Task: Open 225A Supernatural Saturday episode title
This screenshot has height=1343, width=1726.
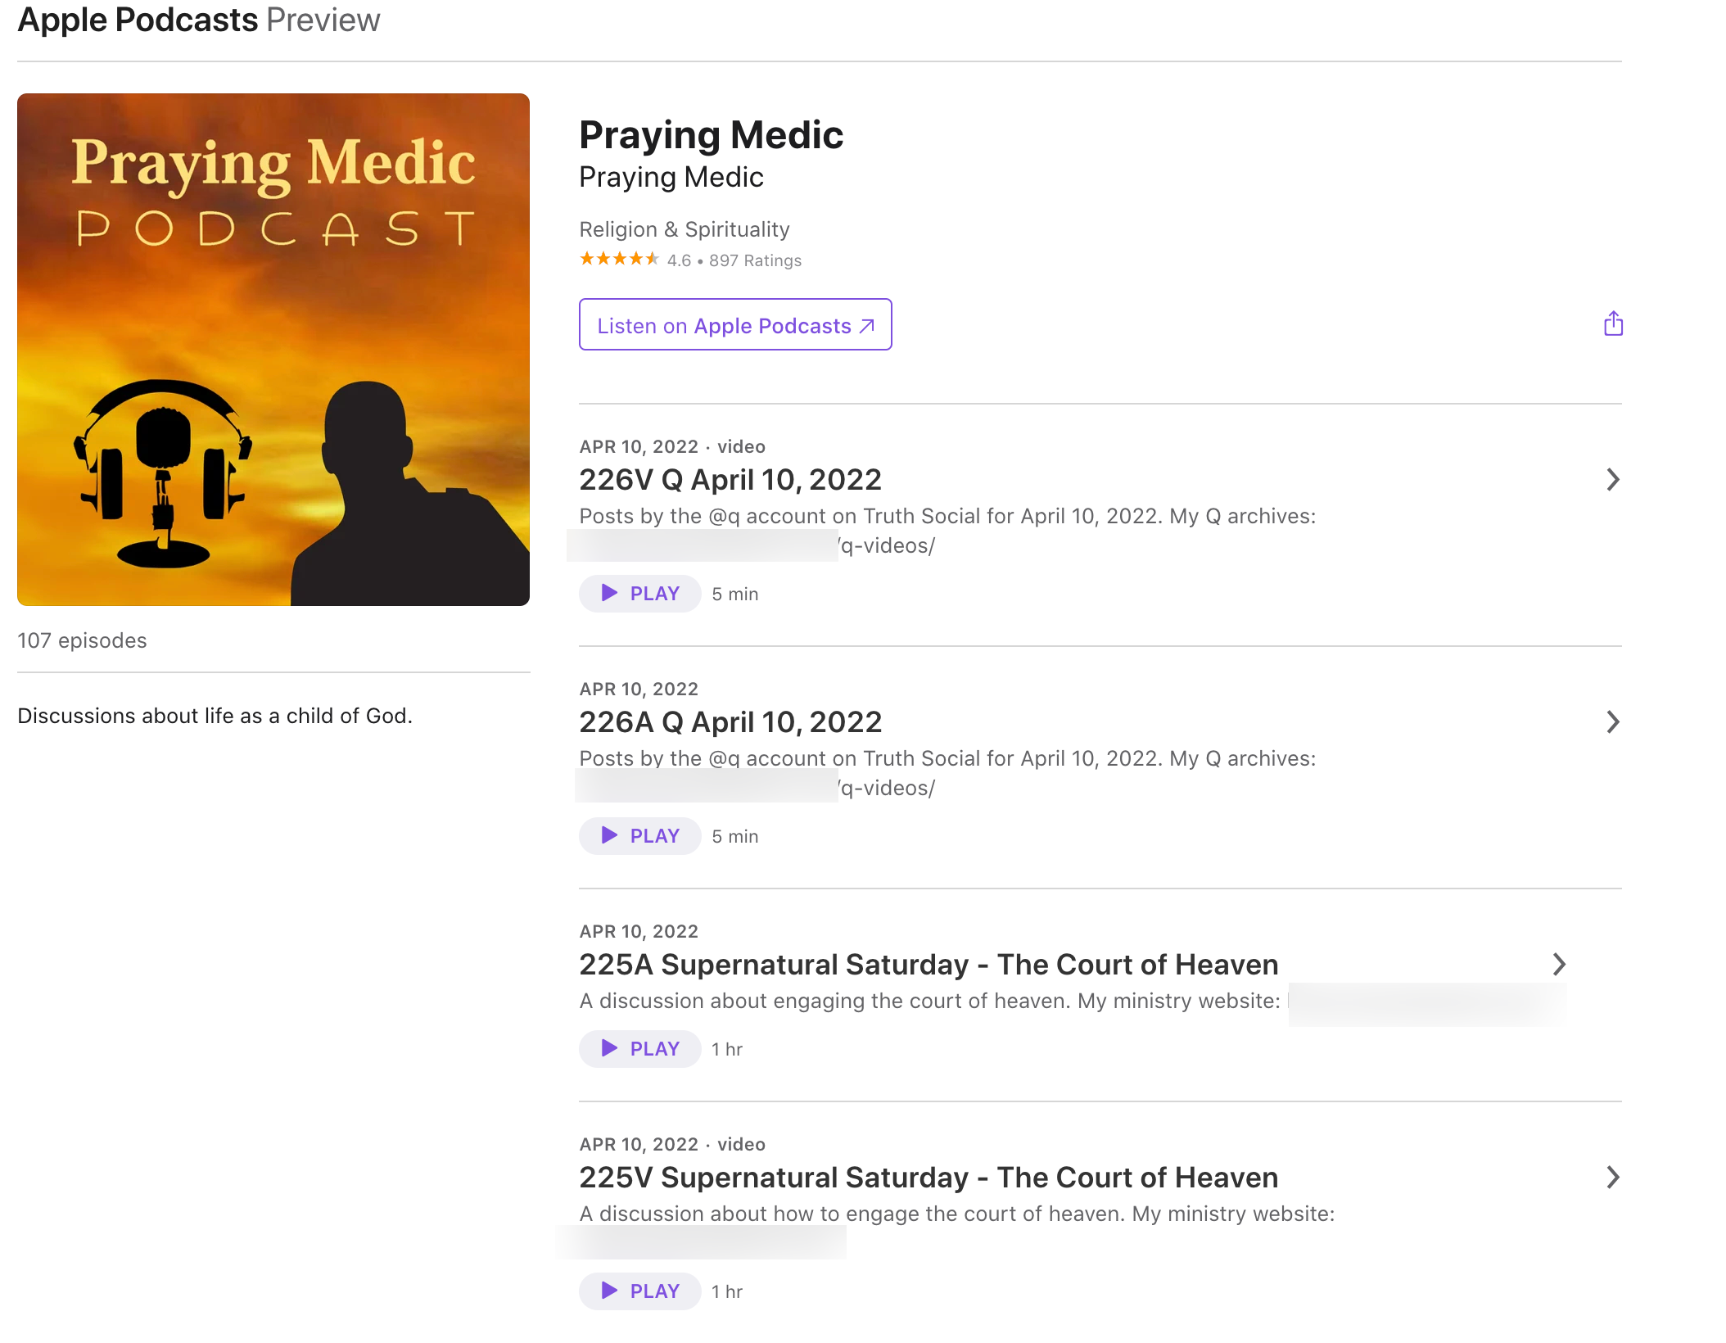Action: (x=928, y=965)
